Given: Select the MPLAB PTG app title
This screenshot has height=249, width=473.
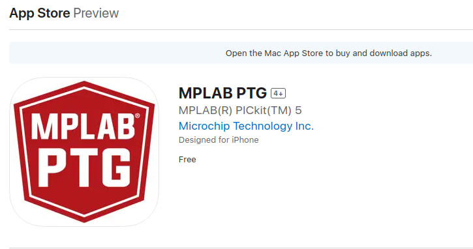Looking at the screenshot, I should [222, 93].
